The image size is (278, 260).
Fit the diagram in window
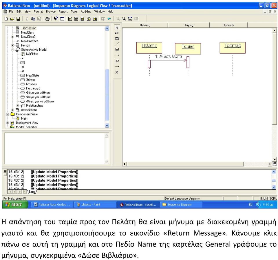click(x=130, y=19)
